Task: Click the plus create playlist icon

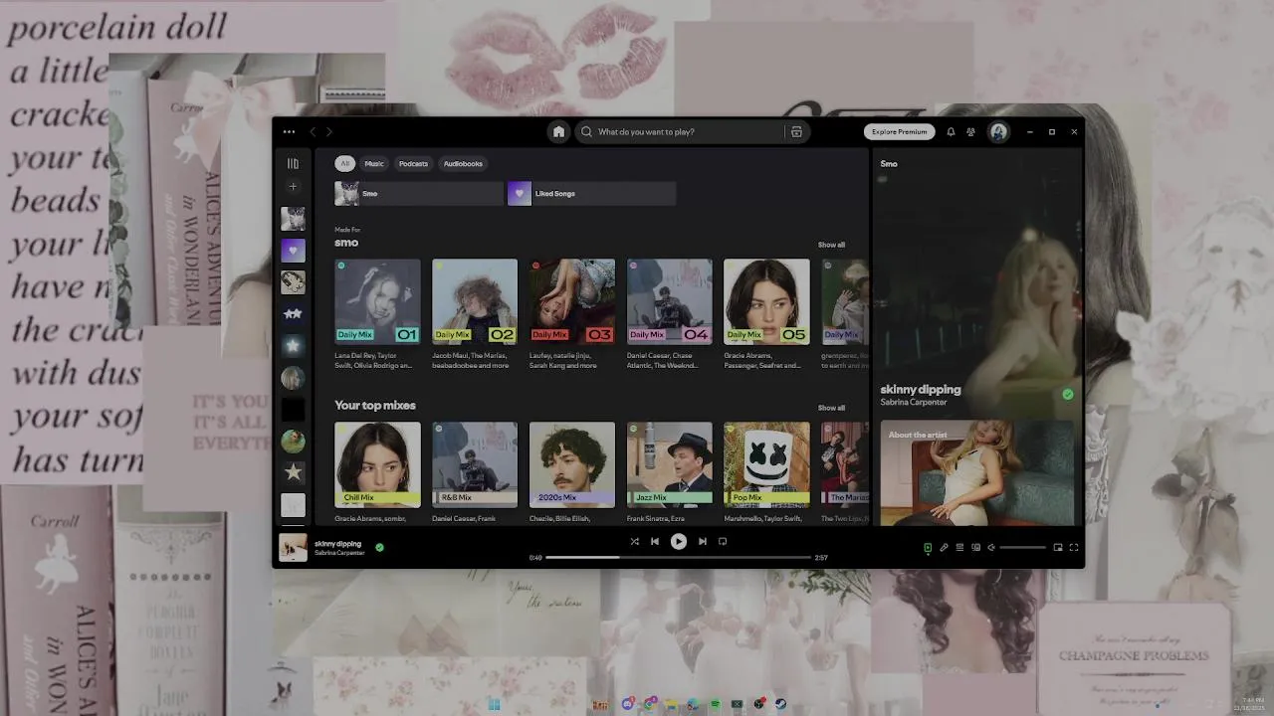Action: (x=293, y=186)
